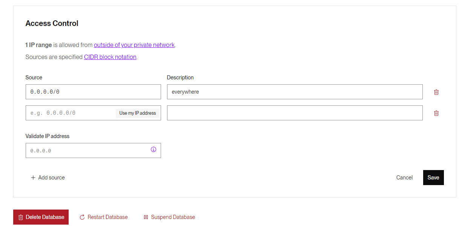Use my IP address for the new source
The image size is (462, 234).
138,113
